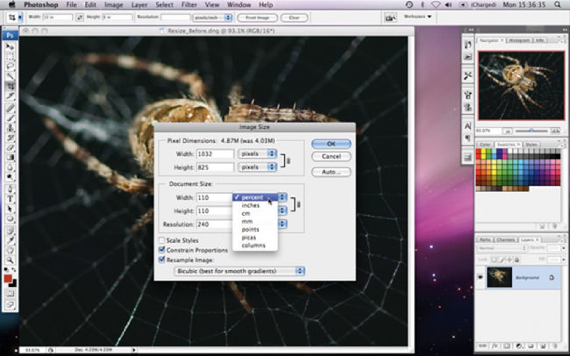Switch to the Channels tab
This screenshot has width=570, height=356.
tap(506, 240)
